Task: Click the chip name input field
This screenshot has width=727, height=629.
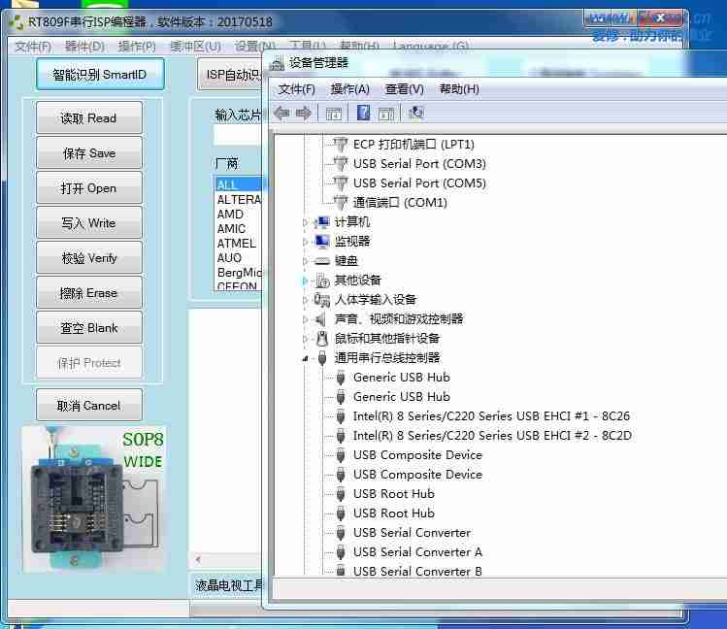Action: click(x=238, y=135)
